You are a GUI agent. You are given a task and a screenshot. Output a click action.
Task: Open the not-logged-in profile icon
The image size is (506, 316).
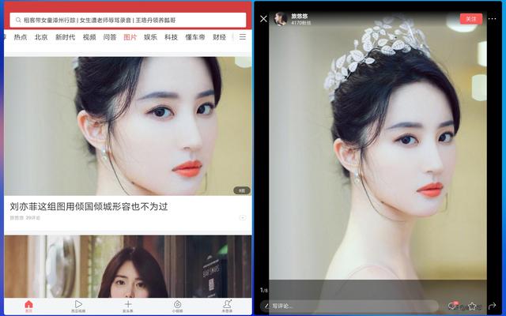227,305
